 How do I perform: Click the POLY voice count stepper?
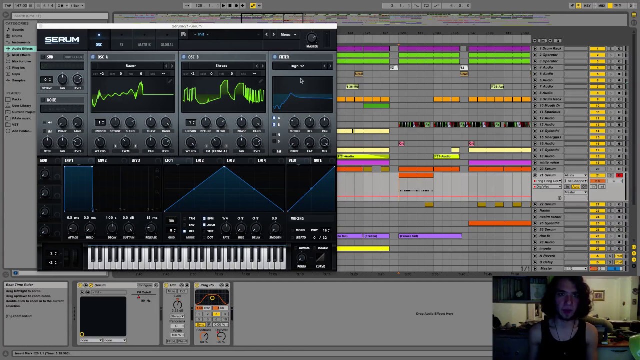327,230
